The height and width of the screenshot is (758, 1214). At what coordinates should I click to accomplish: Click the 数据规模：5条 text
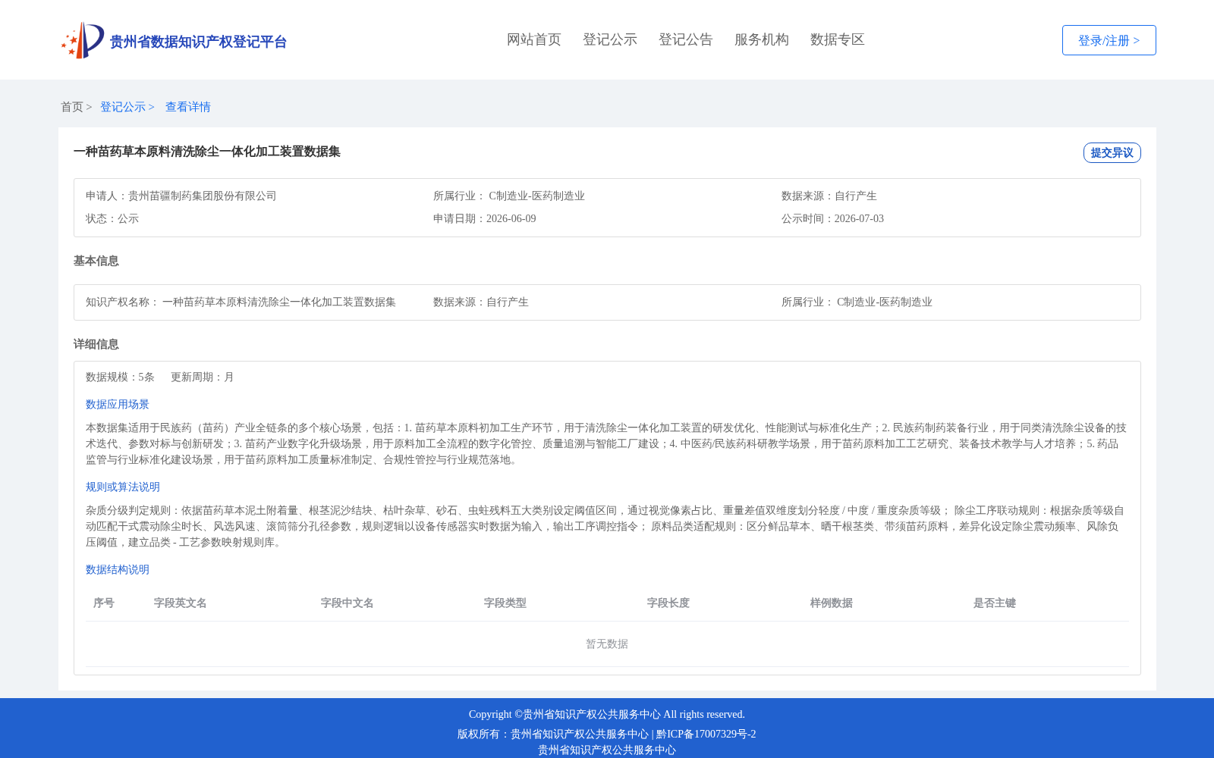click(x=120, y=377)
